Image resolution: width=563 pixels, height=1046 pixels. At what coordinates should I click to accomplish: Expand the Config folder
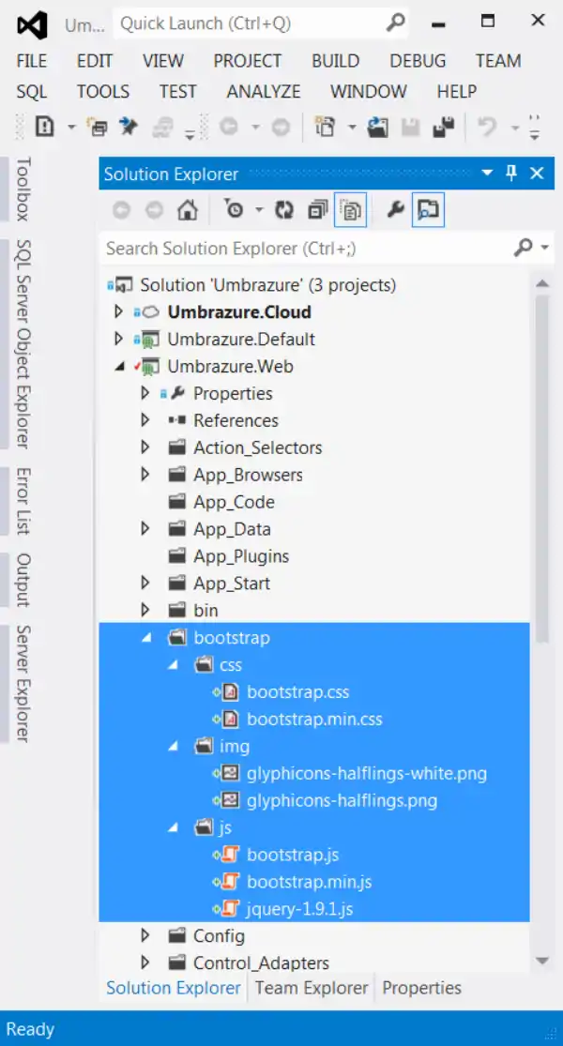[x=145, y=936]
